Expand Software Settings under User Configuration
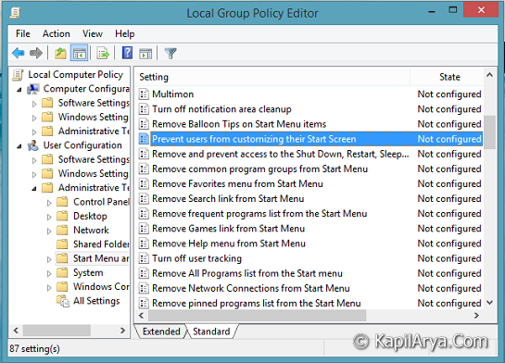 34,160
